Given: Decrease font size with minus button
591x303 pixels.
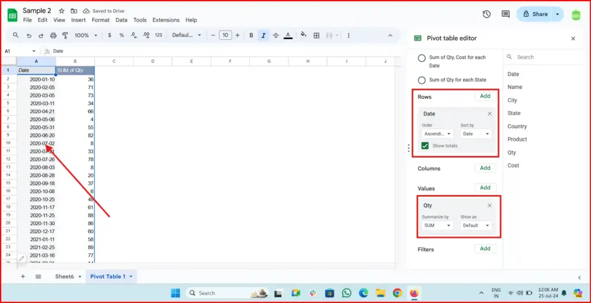Looking at the screenshot, I should tap(213, 35).
